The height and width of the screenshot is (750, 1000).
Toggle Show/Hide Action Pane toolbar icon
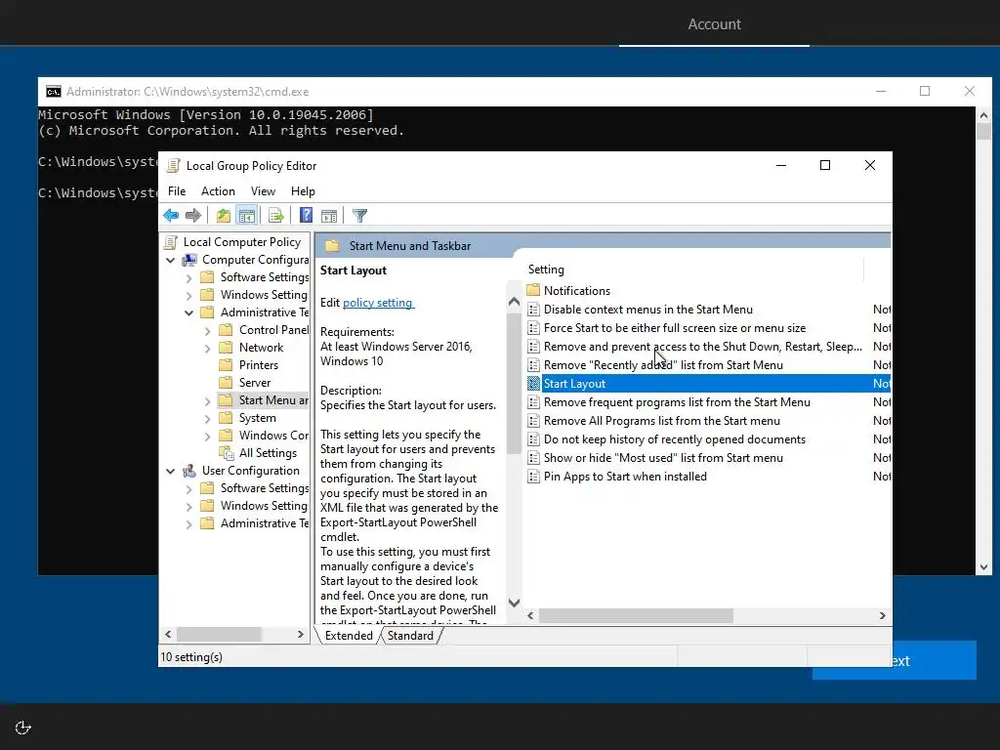pyautogui.click(x=329, y=216)
